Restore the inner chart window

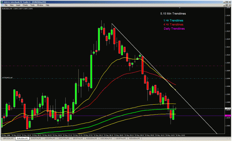227,5
